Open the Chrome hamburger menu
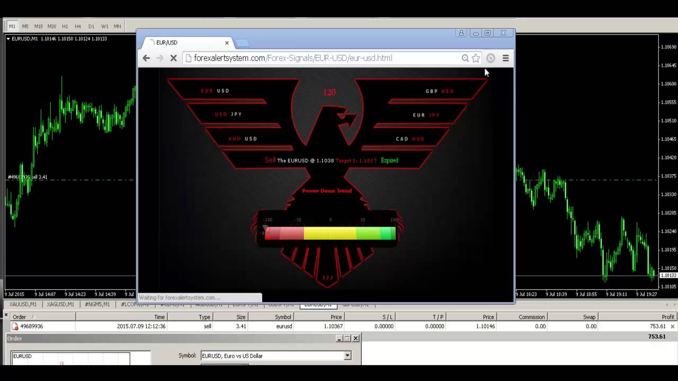 pos(505,58)
